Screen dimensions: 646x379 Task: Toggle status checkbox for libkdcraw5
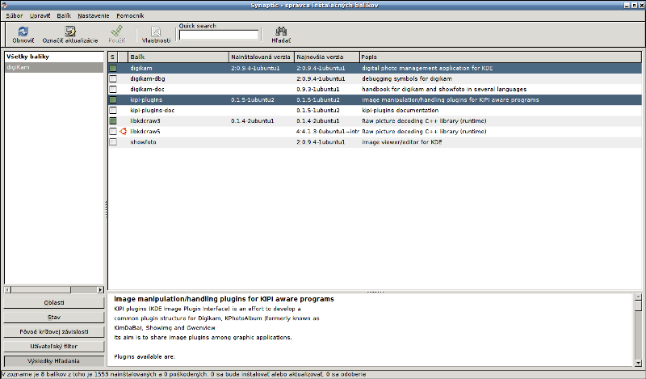click(113, 132)
